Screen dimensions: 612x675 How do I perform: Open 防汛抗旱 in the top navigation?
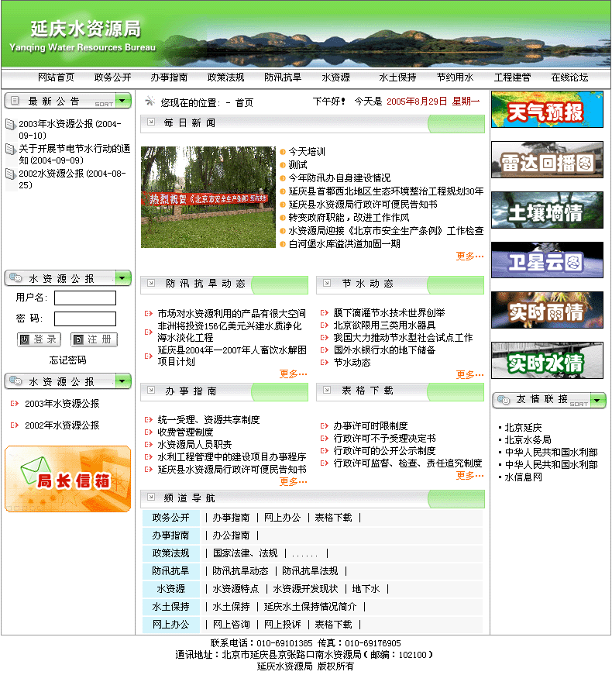click(x=283, y=77)
